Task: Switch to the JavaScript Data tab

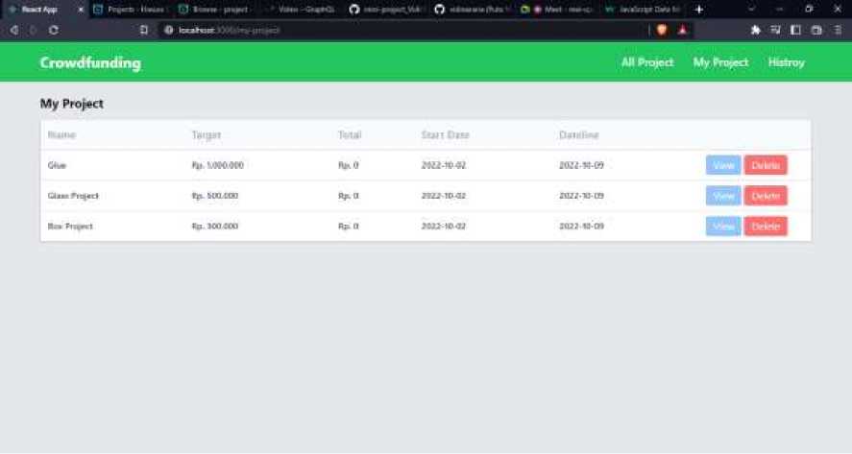Action: pos(645,9)
